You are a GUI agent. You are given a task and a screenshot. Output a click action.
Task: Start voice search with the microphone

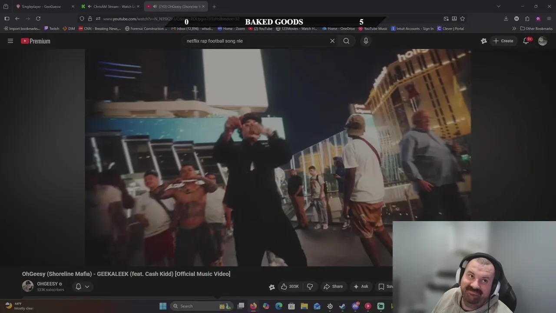(366, 41)
